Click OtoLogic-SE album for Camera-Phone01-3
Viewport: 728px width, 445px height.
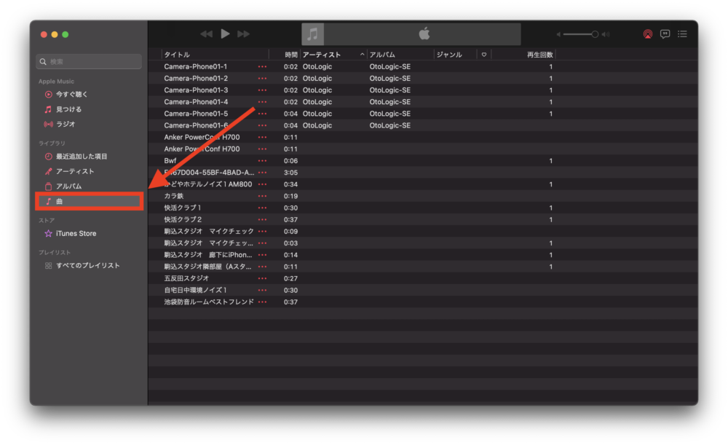(390, 90)
